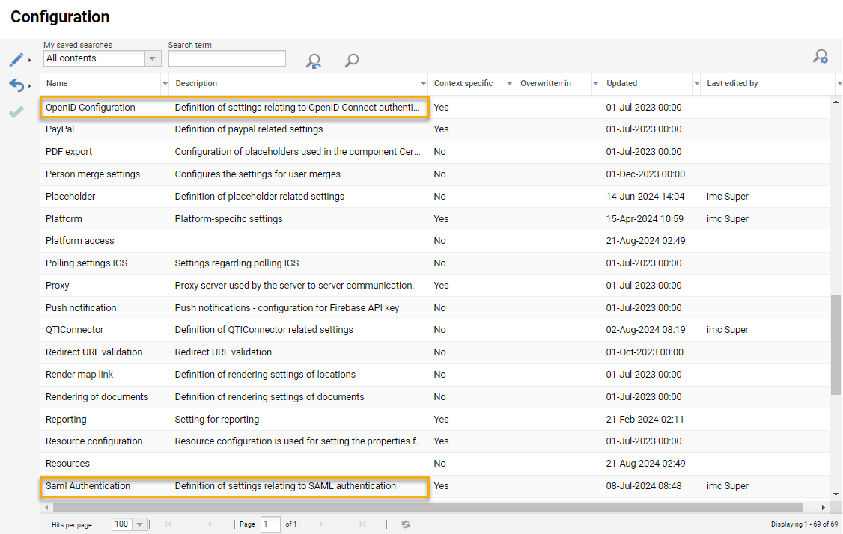Click the page number input box
This screenshot has height=534, width=843.
point(270,524)
